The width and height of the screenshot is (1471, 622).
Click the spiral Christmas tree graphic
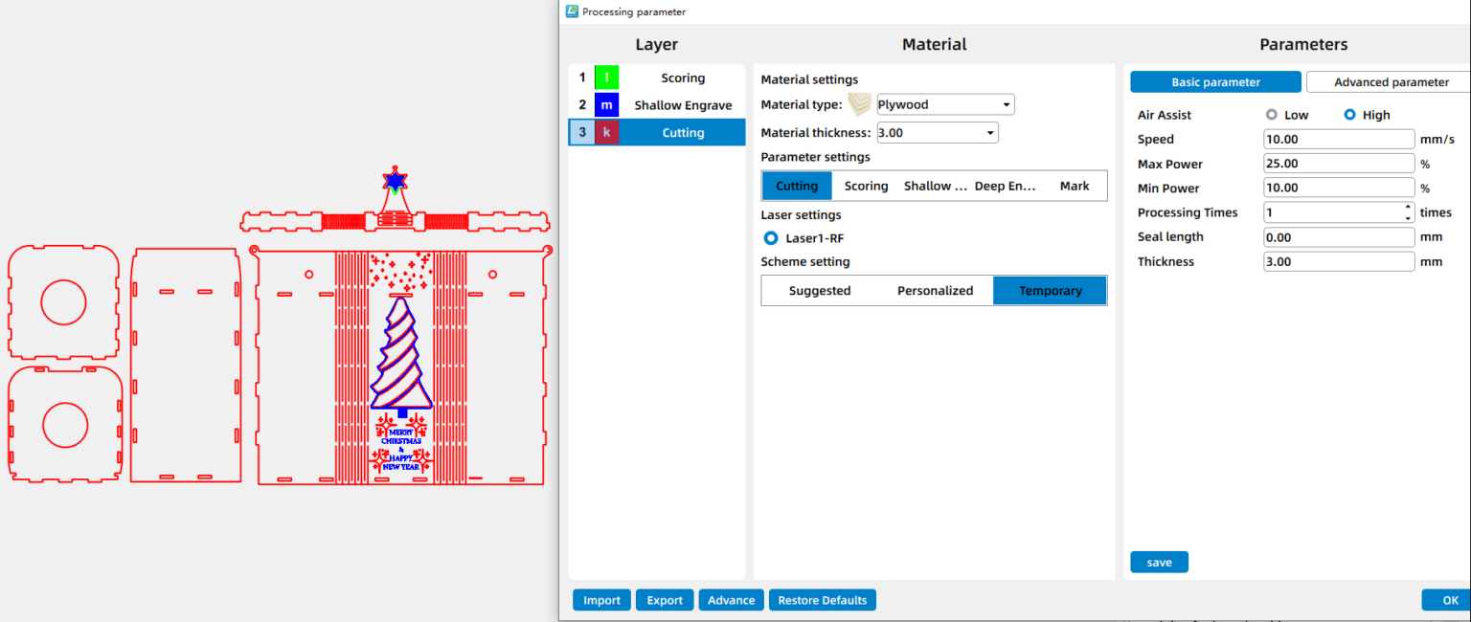tap(401, 354)
